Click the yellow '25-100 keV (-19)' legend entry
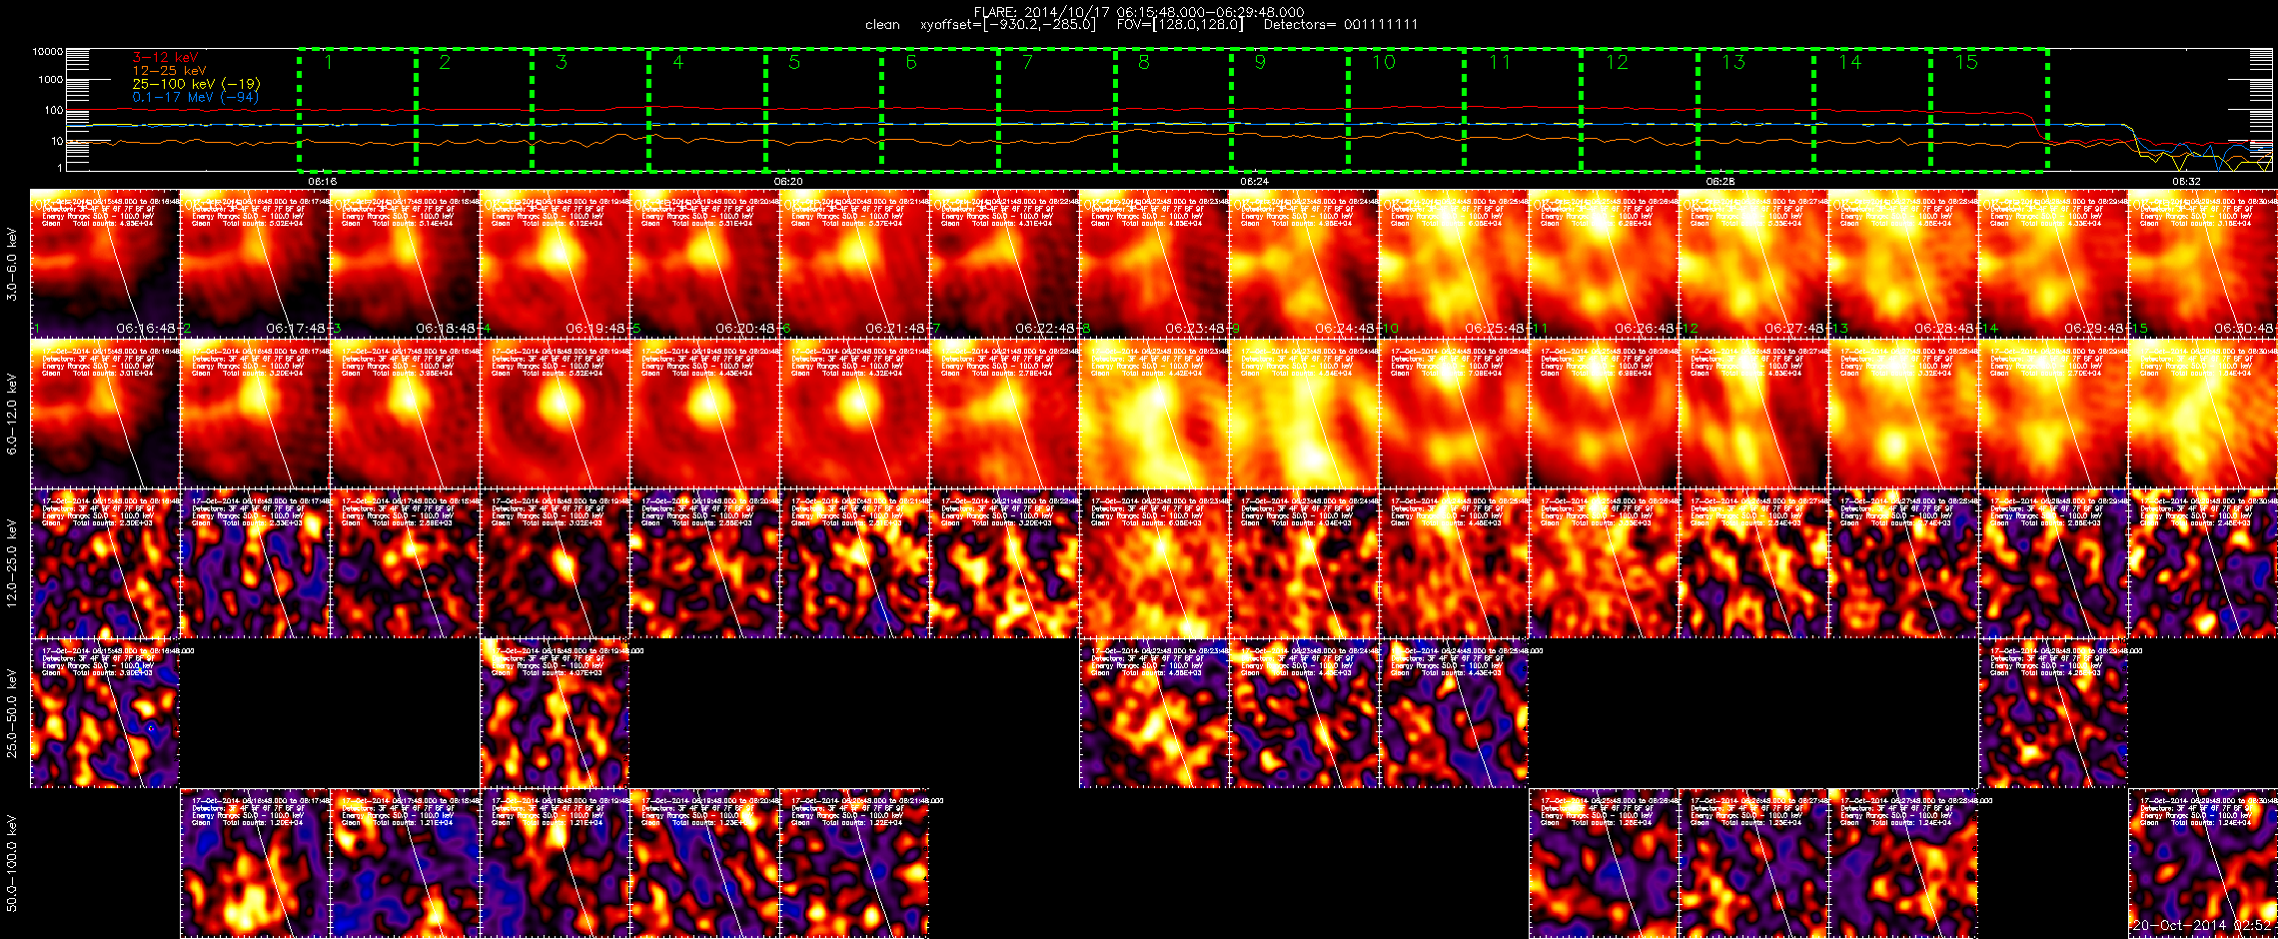 click(x=196, y=84)
